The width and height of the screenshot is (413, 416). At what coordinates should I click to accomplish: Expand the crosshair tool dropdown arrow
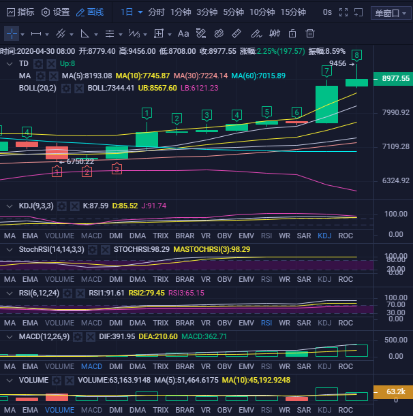22,35
